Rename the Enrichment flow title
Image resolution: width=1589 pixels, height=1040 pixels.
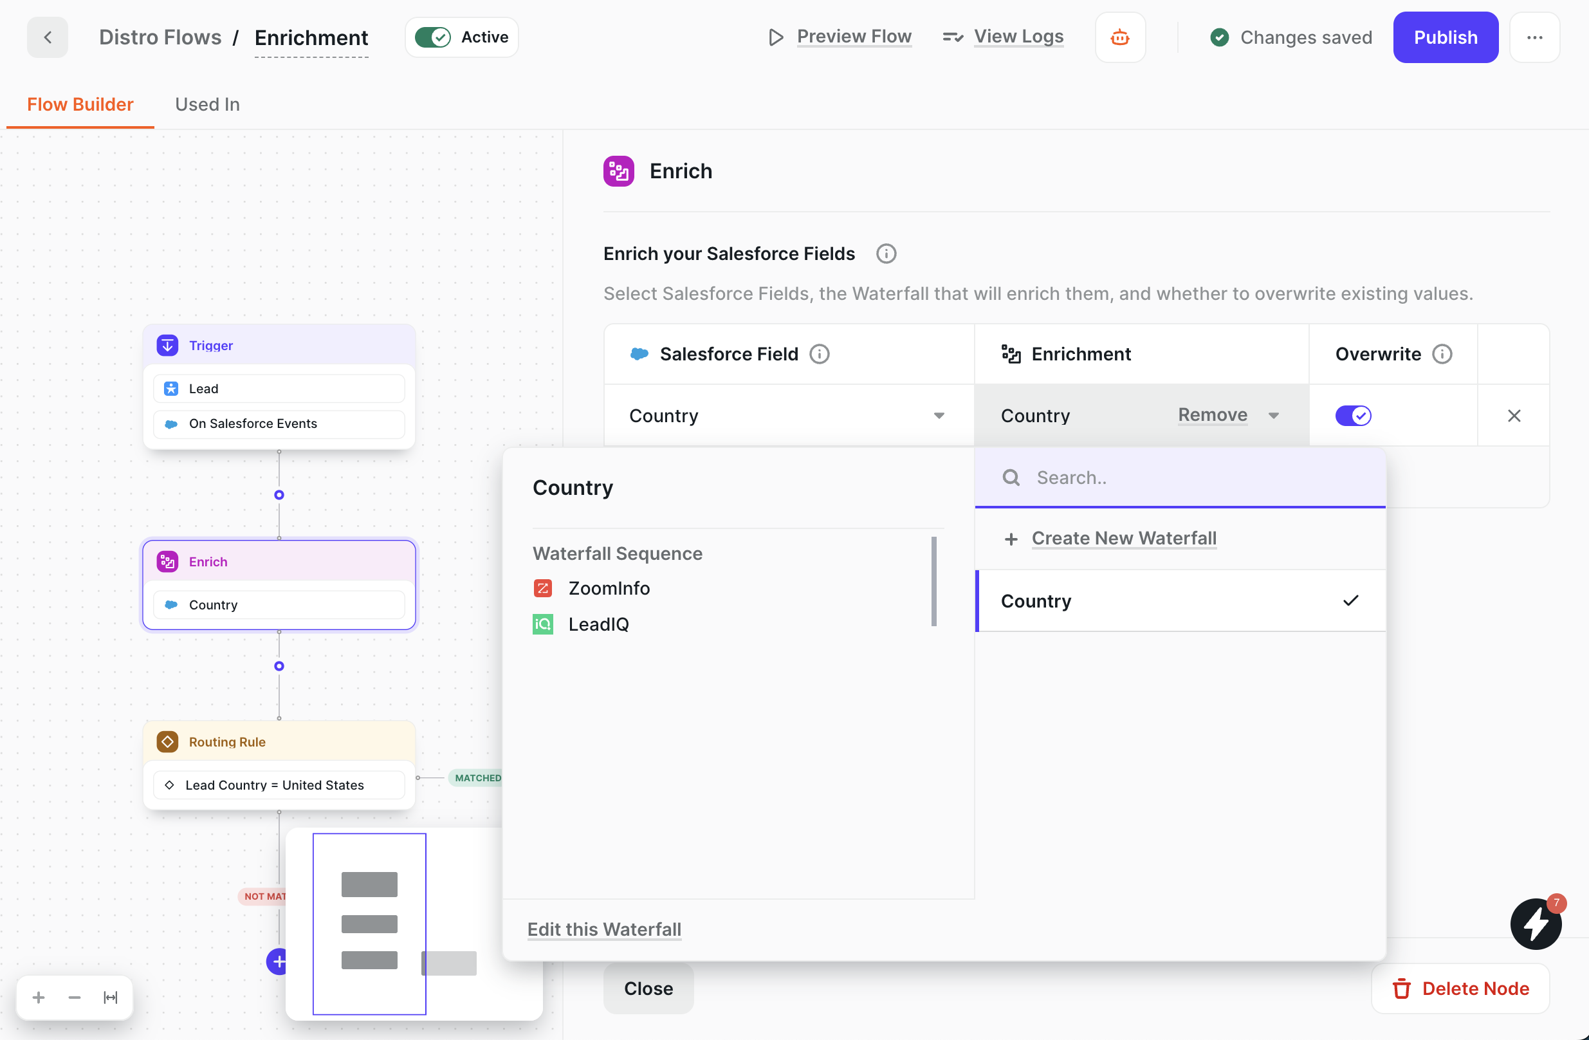point(311,37)
